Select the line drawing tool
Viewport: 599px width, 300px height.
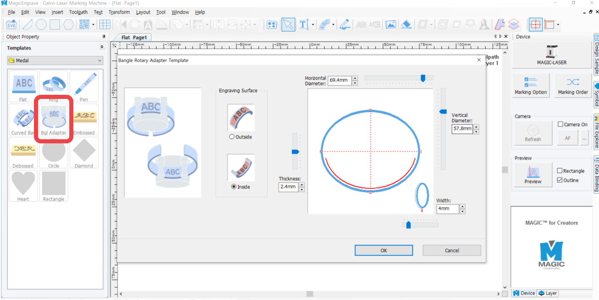(x=27, y=24)
